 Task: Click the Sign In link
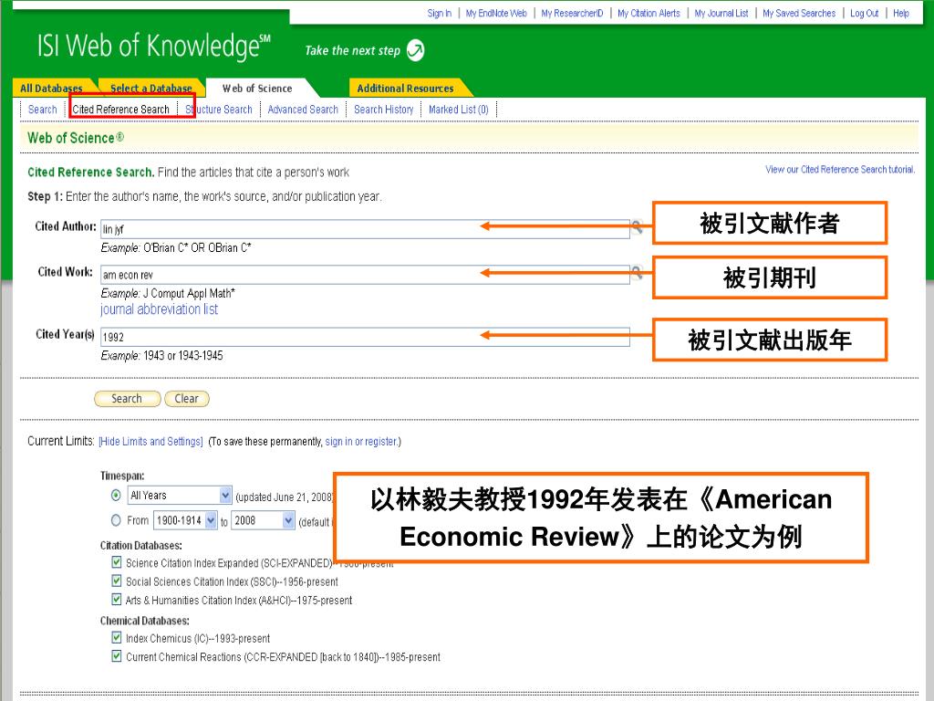pyautogui.click(x=440, y=13)
